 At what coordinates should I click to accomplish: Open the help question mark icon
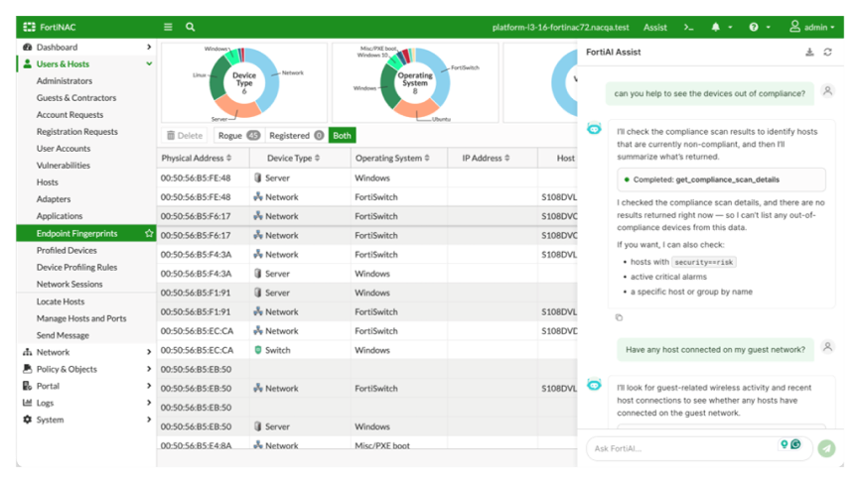[754, 27]
